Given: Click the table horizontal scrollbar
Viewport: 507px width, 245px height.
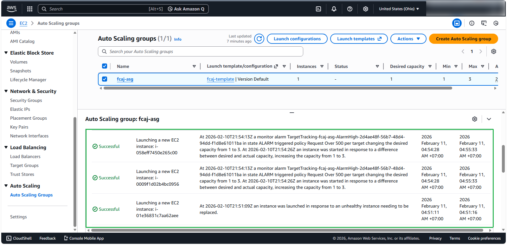Looking at the screenshot, I should [x=278, y=88].
